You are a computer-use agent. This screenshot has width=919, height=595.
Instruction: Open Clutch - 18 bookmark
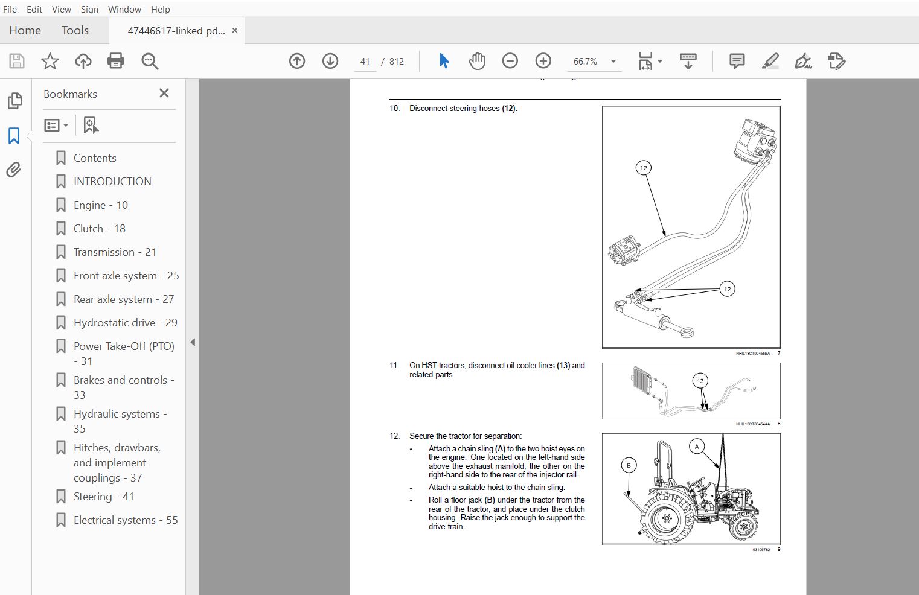(x=100, y=229)
